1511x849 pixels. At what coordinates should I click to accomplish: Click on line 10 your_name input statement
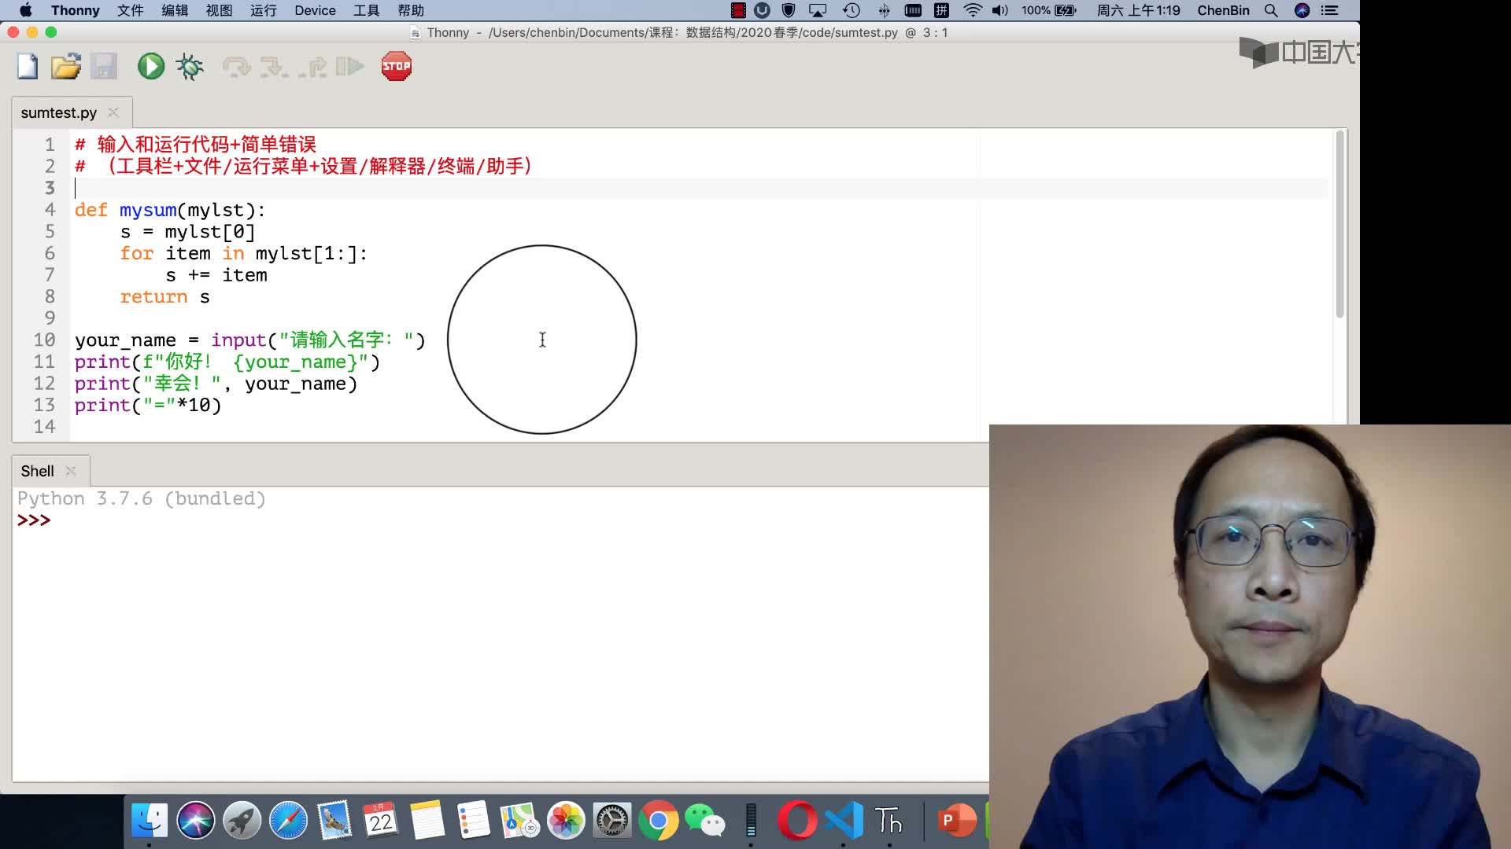coord(249,340)
